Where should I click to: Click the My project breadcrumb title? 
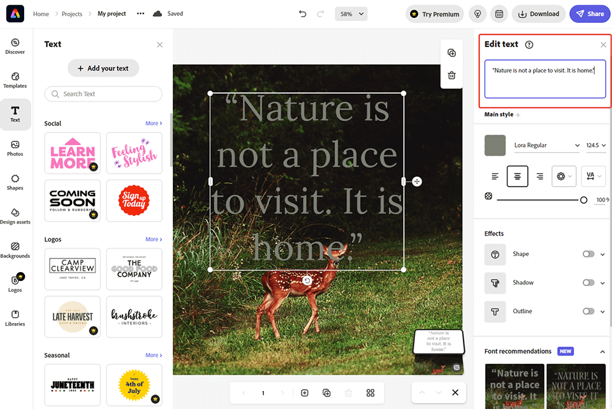112,13
